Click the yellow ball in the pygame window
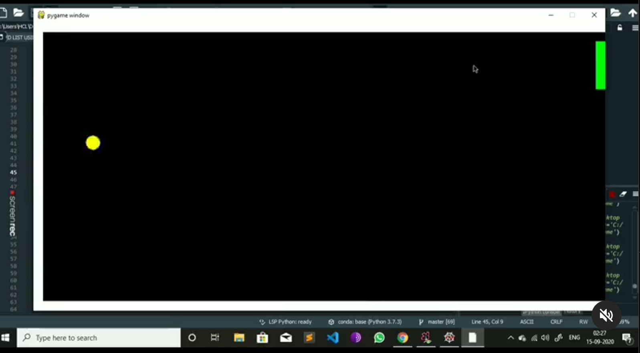 [93, 143]
